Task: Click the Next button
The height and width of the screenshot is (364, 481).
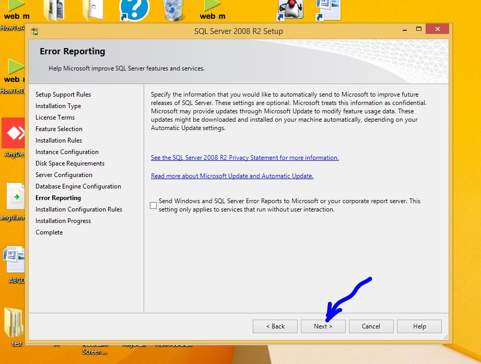Action: tap(323, 326)
